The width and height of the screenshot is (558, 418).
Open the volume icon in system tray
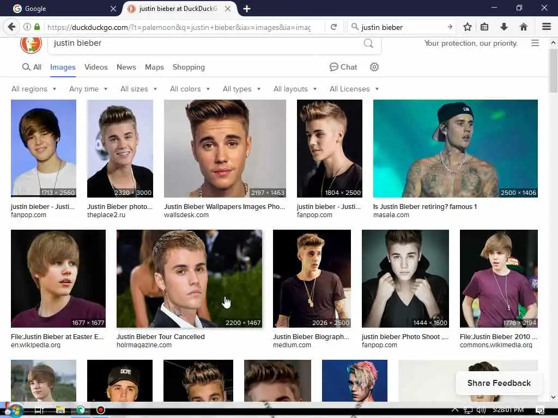coord(481,410)
